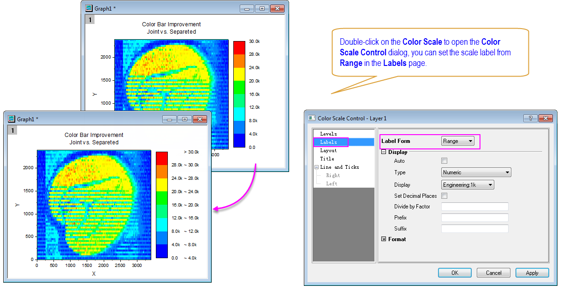Open the Label Form dropdown showing Range
The height and width of the screenshot is (290, 563).
pyautogui.click(x=457, y=141)
